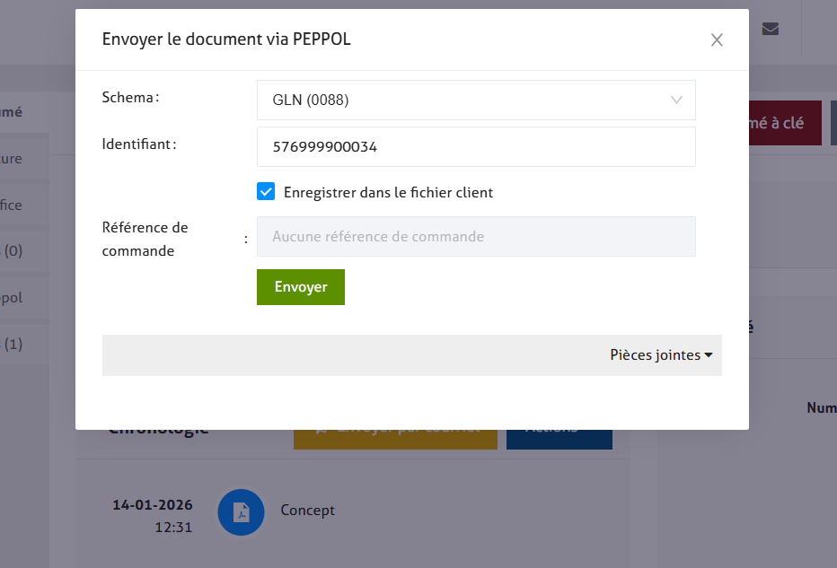The image size is (837, 568).
Task: Open the Schema dropdown showing GLN (0088)
Action: tap(475, 100)
